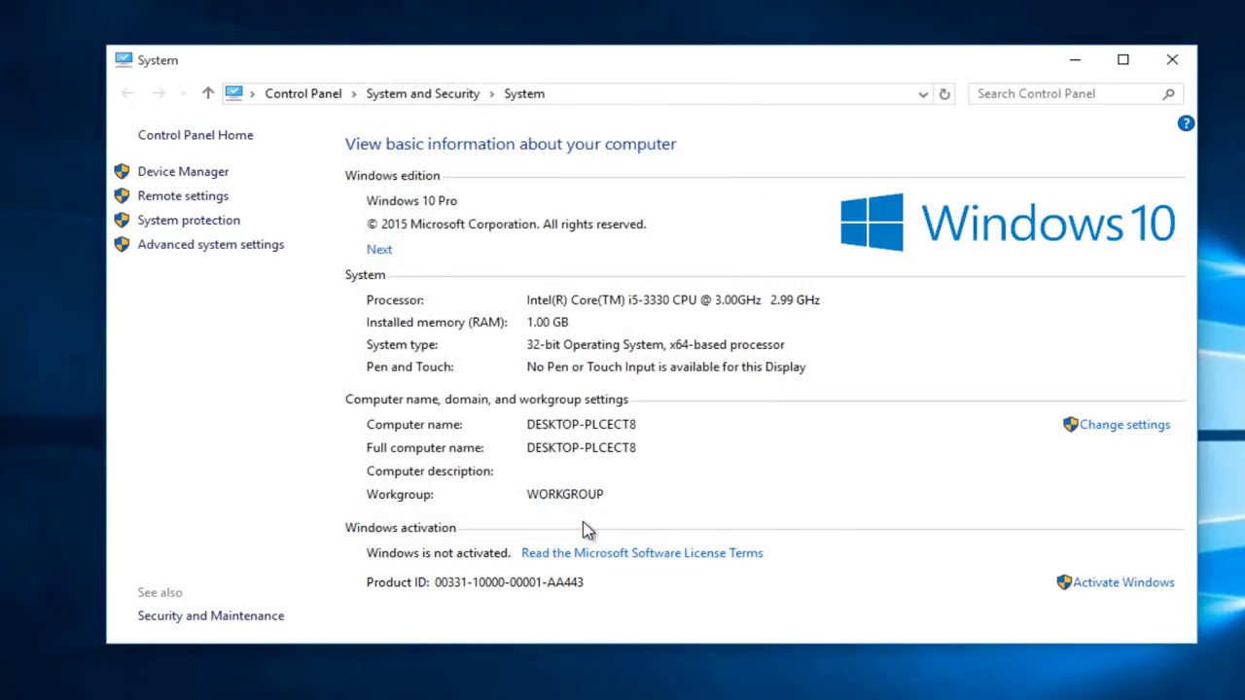Click the Windows 10 logo graphic
The image size is (1245, 700).
coord(1008,223)
